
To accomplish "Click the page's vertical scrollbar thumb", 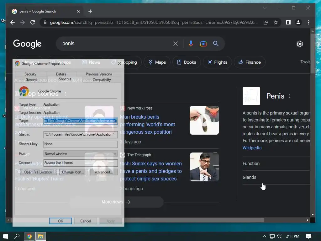I will coord(313,53).
